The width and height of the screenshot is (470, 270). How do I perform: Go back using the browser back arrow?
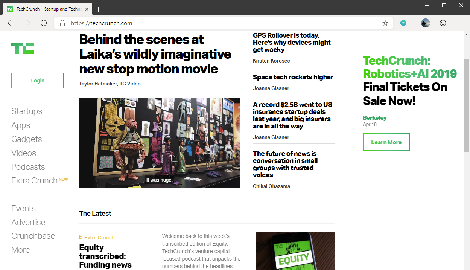click(x=11, y=23)
